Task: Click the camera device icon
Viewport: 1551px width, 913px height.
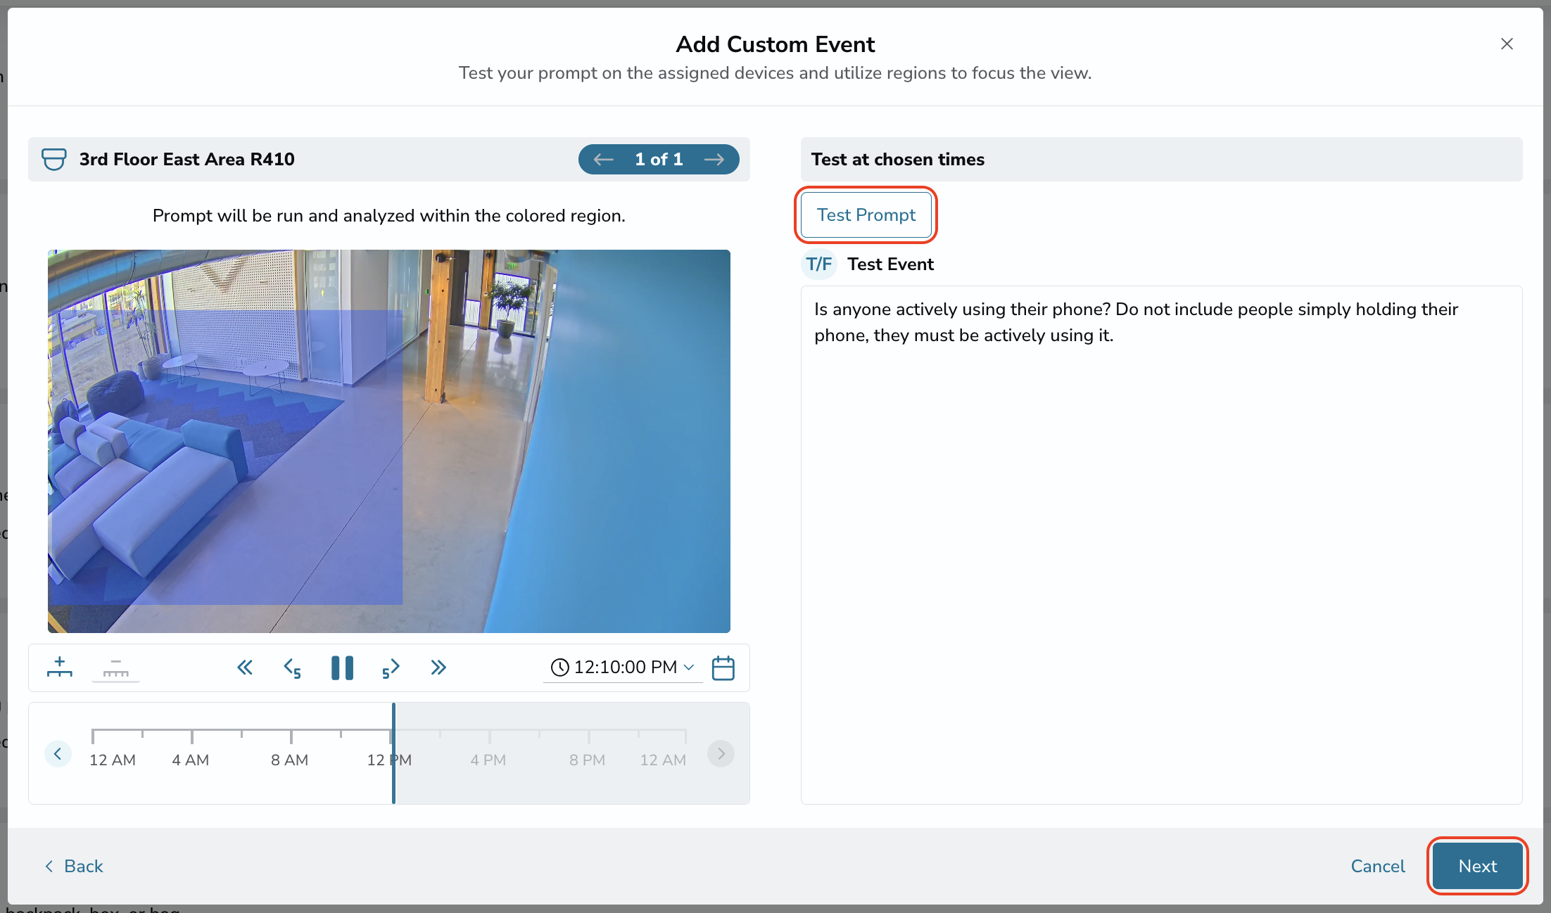Action: (54, 160)
